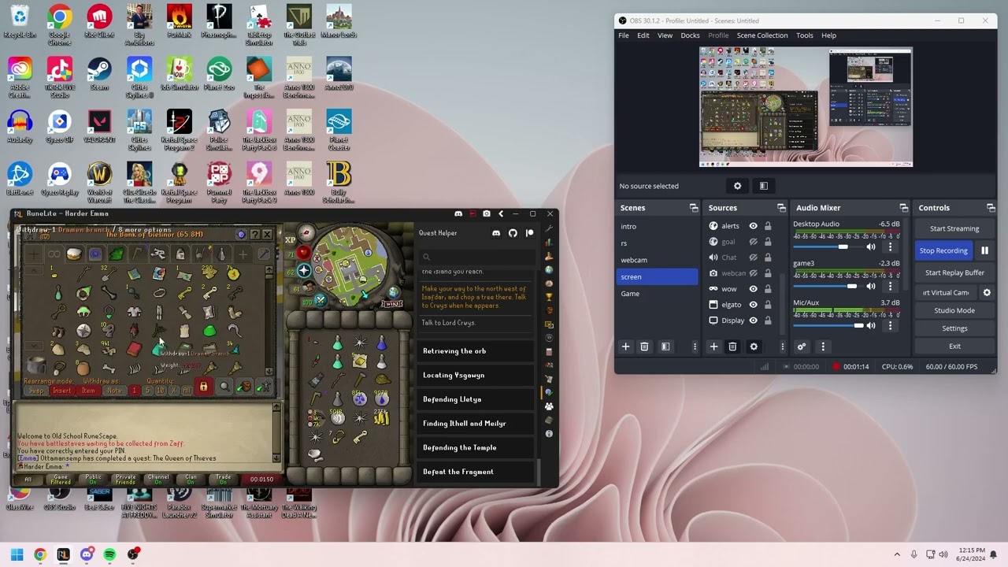Hide the wow source with its eye icon

[753, 289]
